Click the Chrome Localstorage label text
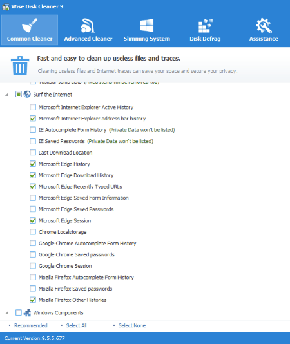Screen dimensions: 290x344 63,232
